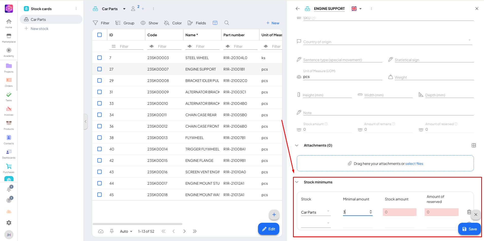The width and height of the screenshot is (484, 241).
Task: Click the Save button
Action: pos(469,229)
